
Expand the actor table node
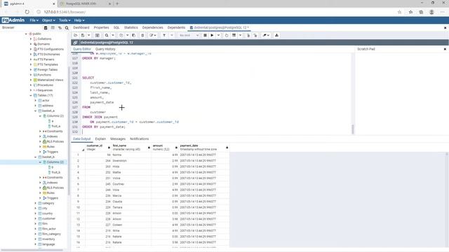tap(36, 101)
